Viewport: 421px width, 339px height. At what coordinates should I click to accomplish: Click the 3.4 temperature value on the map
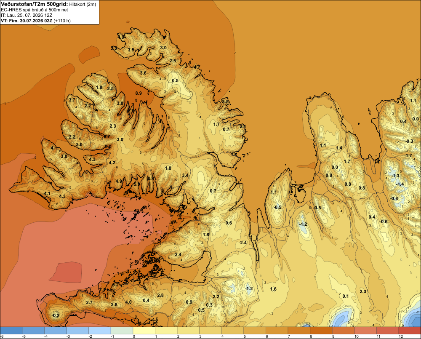(x=185, y=176)
